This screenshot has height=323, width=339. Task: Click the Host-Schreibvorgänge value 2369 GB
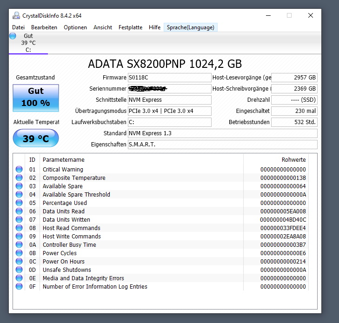coord(294,89)
